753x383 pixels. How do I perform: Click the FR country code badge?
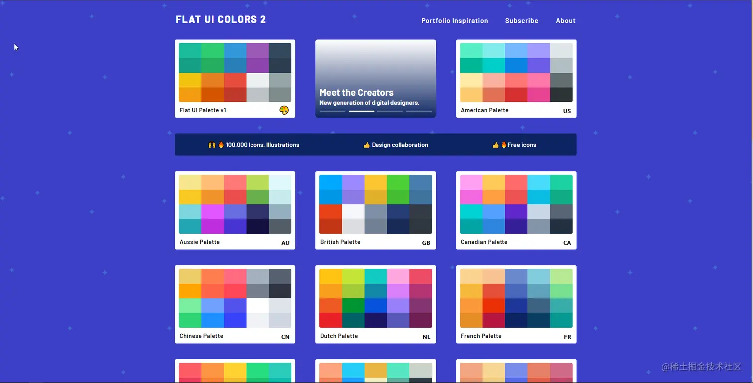tap(567, 337)
